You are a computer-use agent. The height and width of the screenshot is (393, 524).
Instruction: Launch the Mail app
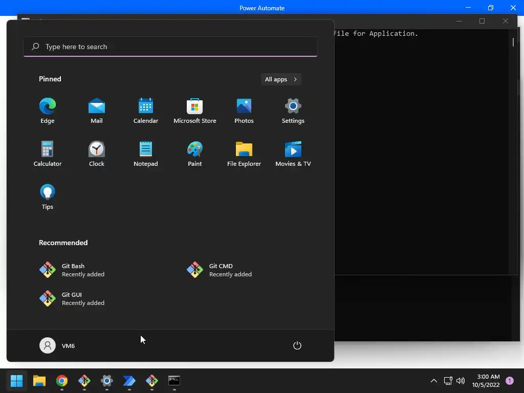coord(97,111)
